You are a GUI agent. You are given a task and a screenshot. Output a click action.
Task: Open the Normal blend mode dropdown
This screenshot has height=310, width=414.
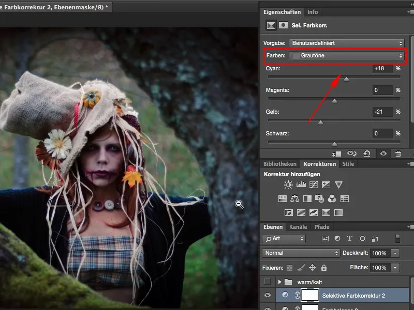pos(301,253)
